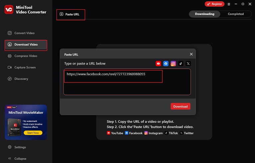Click the red Download button

pyautogui.click(x=181, y=106)
